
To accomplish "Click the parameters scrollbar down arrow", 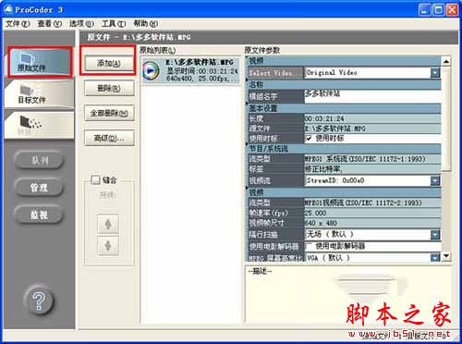I will point(446,256).
